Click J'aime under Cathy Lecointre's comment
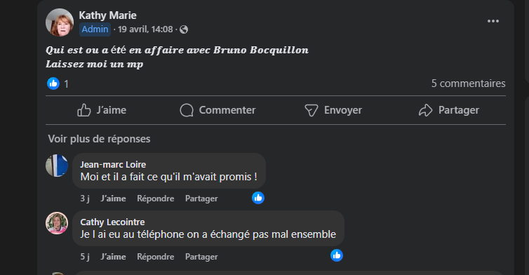Viewport: 529px width, 275px height. tap(114, 257)
